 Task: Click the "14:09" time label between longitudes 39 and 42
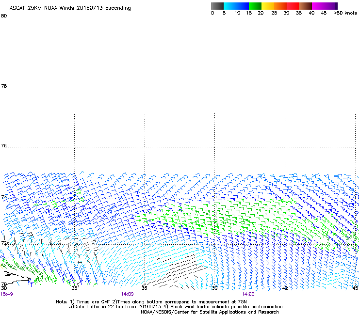pyautogui.click(x=248, y=294)
